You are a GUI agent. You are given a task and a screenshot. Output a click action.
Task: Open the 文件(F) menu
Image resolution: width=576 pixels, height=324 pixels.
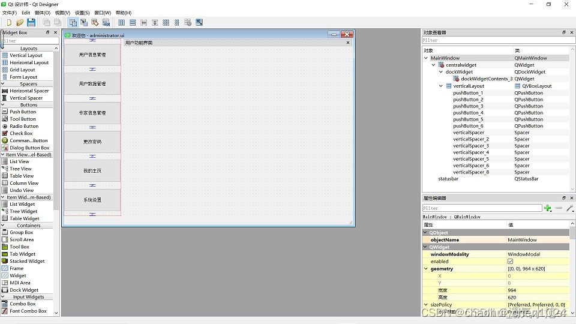9,13
